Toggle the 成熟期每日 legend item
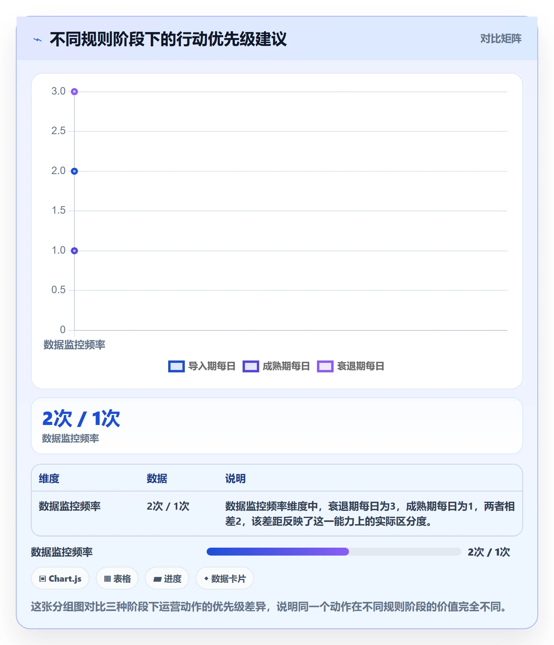The image size is (554, 645). point(276,366)
